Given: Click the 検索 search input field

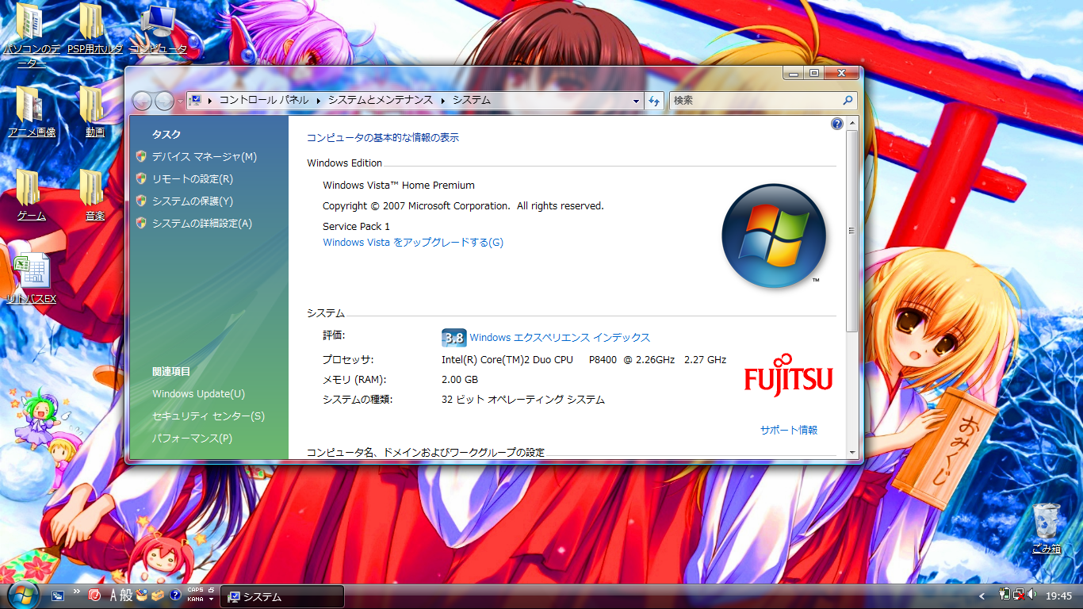Looking at the screenshot, I should point(755,101).
